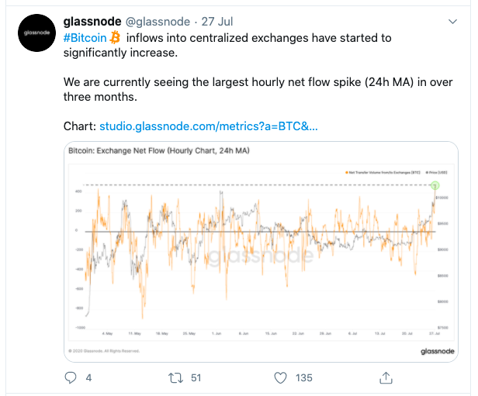The width and height of the screenshot is (478, 396).
Task: Like the tweet with heart icon
Action: 280,378
